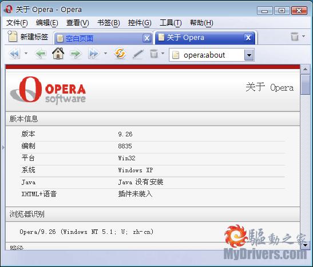Maximize the Opera window
Screen dimensions: 313x267
point(282,10)
